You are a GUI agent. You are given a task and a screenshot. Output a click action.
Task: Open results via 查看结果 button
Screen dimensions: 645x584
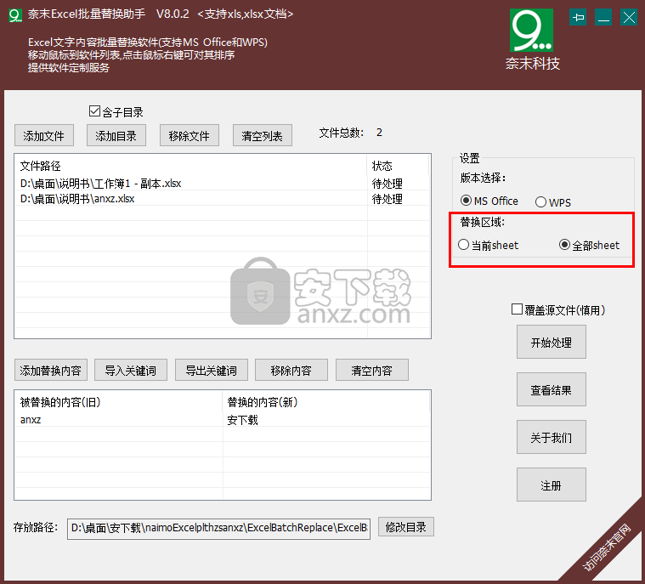(552, 389)
